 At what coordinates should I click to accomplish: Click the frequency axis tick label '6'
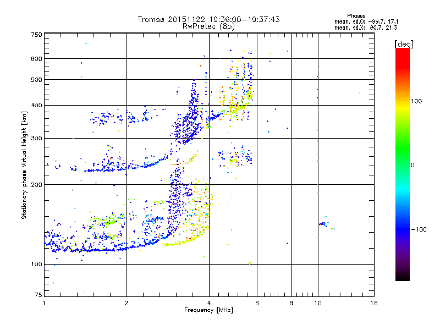[257, 303]
